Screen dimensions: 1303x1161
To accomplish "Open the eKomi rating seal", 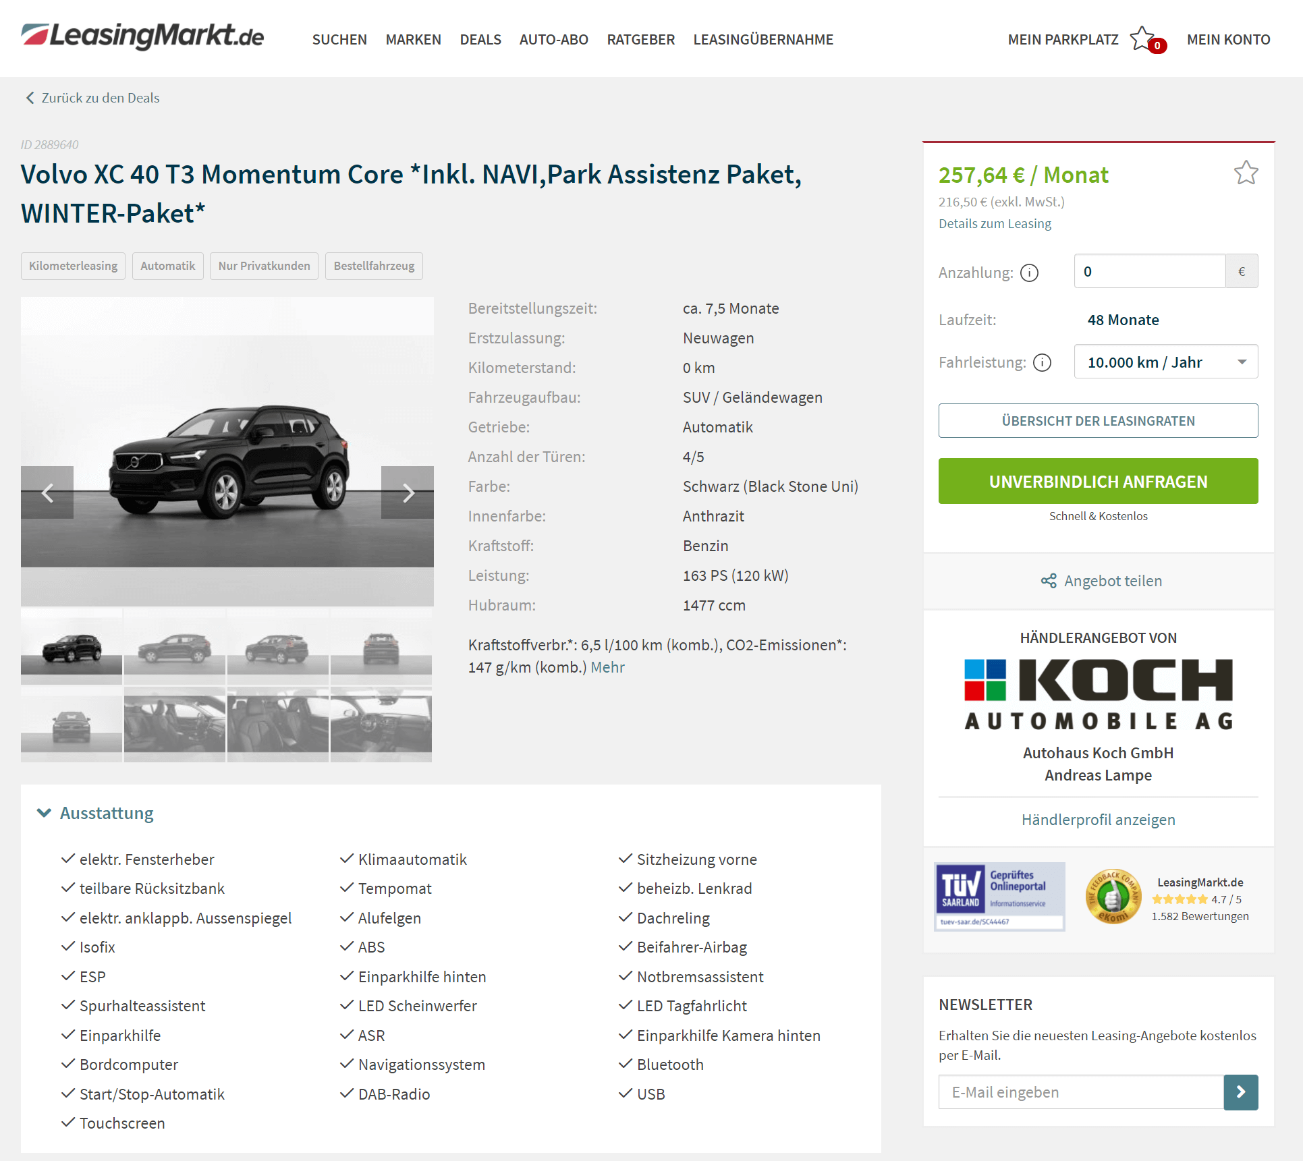I will (1113, 897).
